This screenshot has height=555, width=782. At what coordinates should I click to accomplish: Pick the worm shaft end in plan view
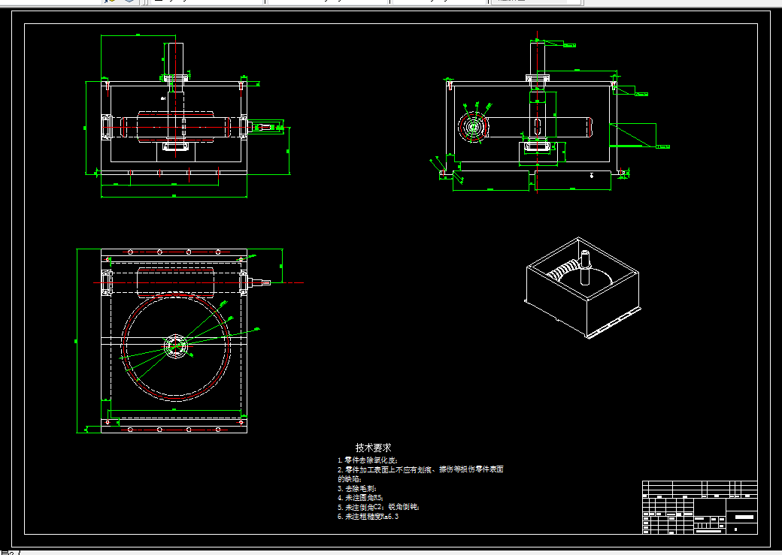pos(260,282)
